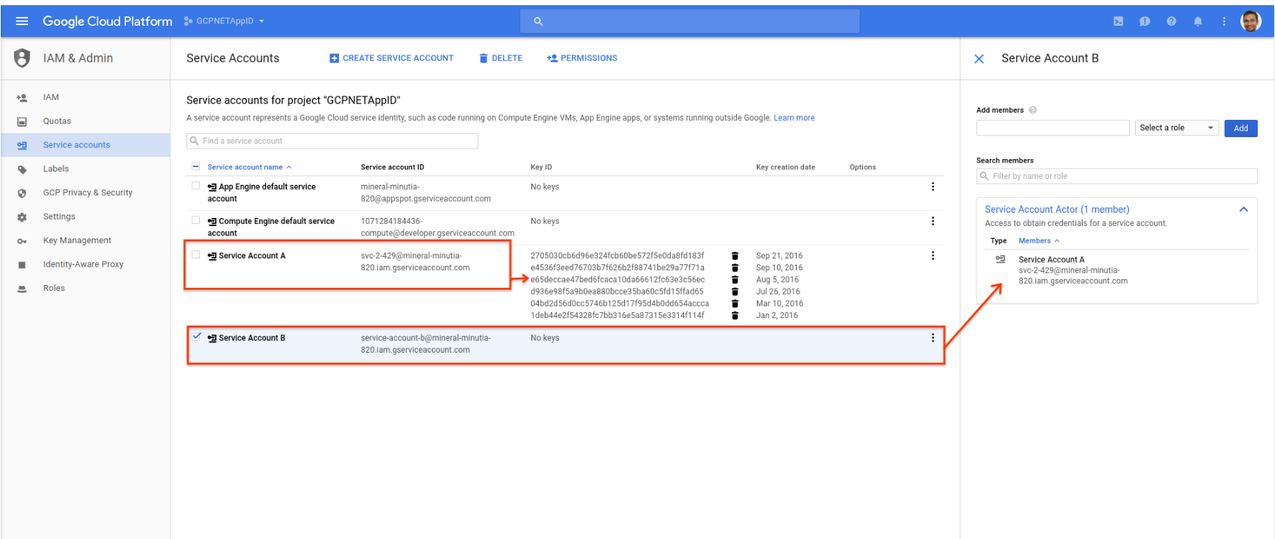Open Settings in the sidebar
1275x539 pixels.
pyautogui.click(x=59, y=216)
